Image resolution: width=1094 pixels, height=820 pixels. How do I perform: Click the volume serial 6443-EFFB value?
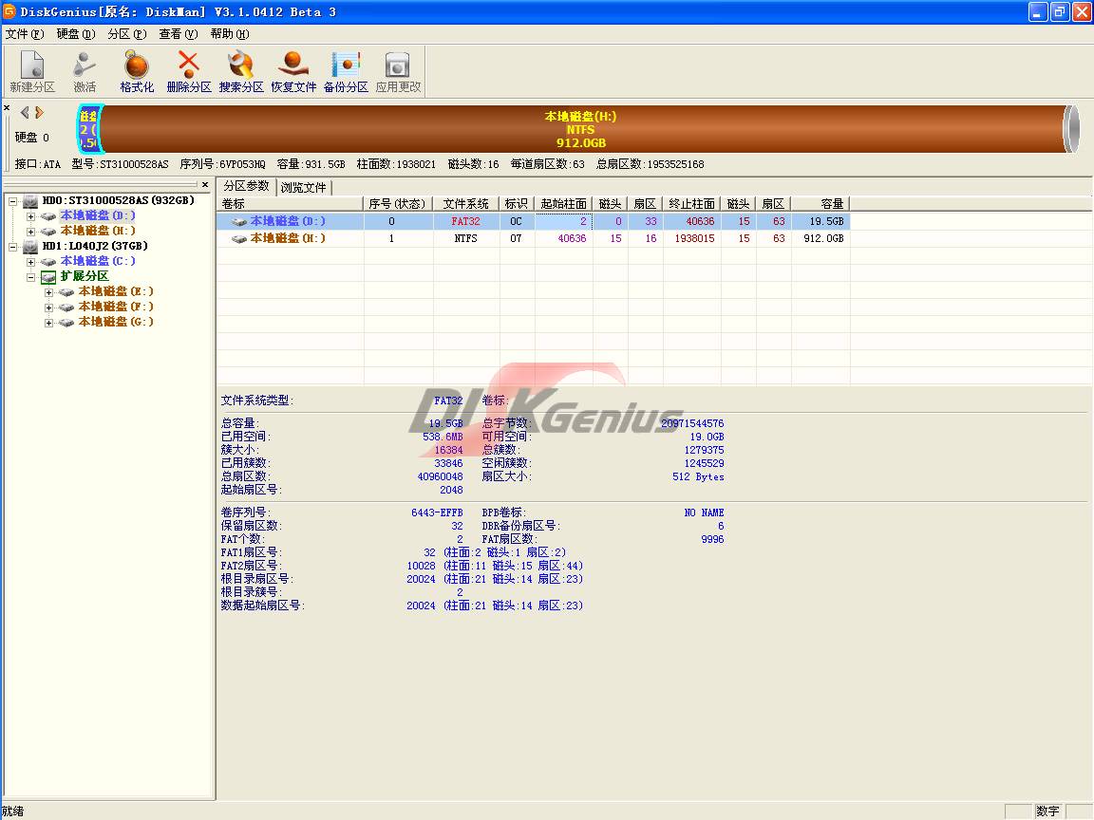click(x=437, y=512)
